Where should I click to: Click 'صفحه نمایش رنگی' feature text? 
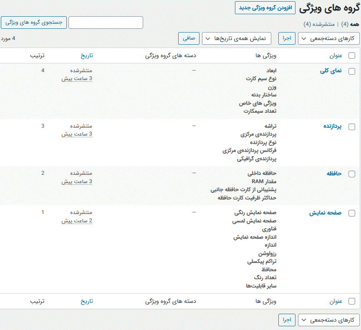tap(255, 213)
